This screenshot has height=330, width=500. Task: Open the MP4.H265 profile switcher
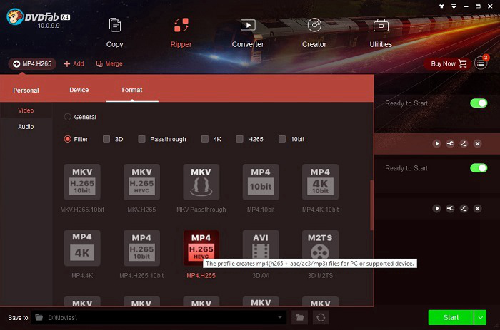32,64
